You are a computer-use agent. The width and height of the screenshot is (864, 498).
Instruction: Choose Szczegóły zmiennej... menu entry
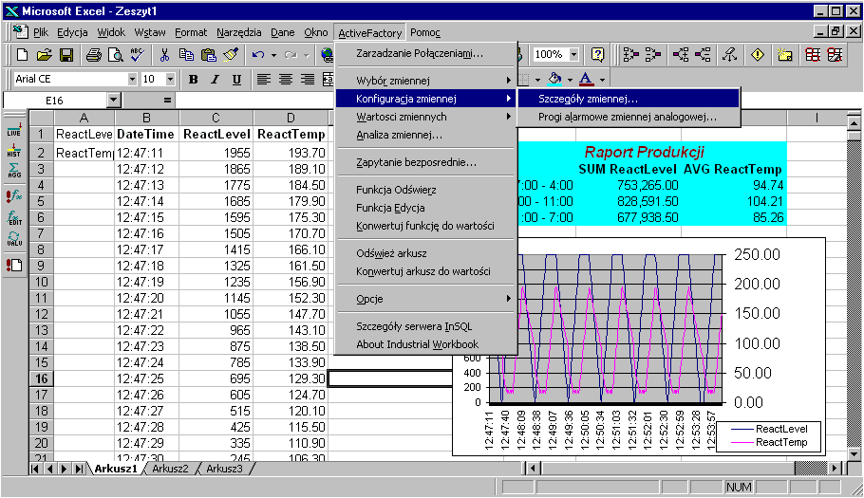(629, 99)
